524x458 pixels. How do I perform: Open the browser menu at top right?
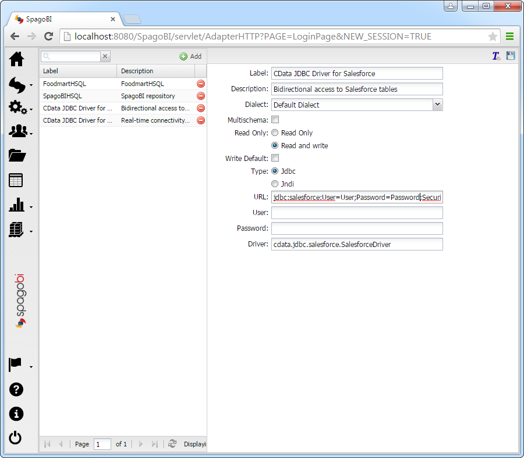click(x=509, y=36)
